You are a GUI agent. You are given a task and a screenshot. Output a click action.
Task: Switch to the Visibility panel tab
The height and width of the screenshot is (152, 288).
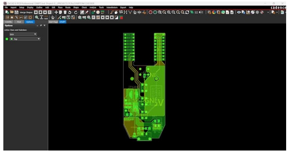[8, 22]
